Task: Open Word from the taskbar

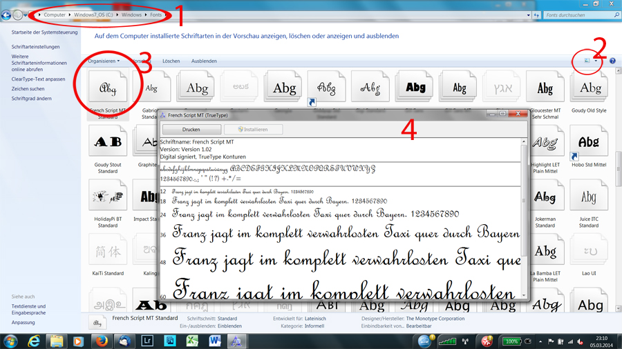Action: tap(215, 341)
